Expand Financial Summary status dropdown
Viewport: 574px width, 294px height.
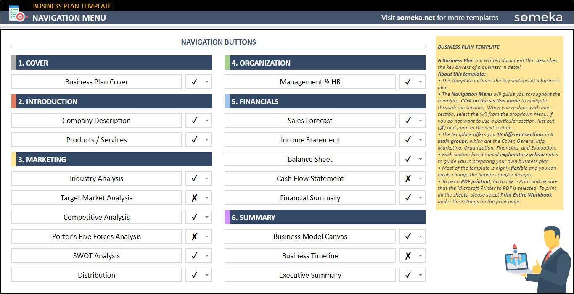420,198
